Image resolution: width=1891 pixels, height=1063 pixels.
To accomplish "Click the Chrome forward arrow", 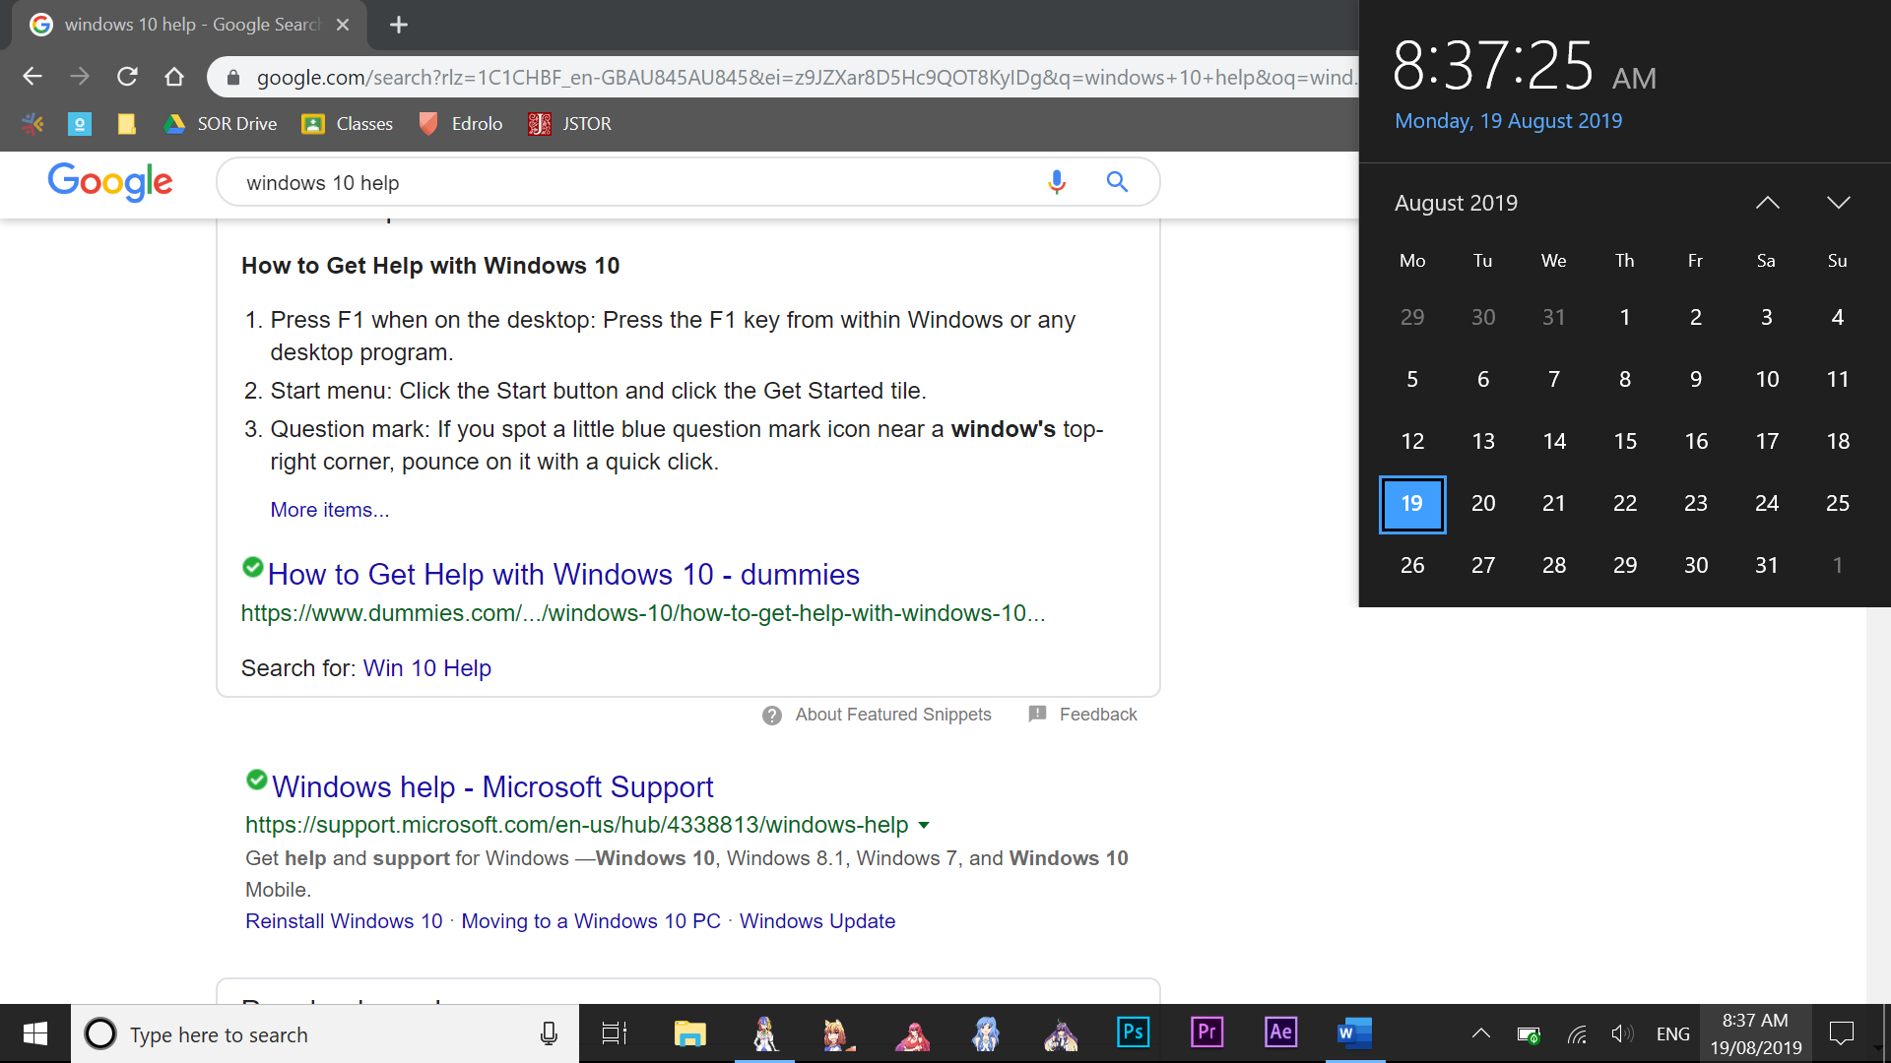I will click(80, 77).
